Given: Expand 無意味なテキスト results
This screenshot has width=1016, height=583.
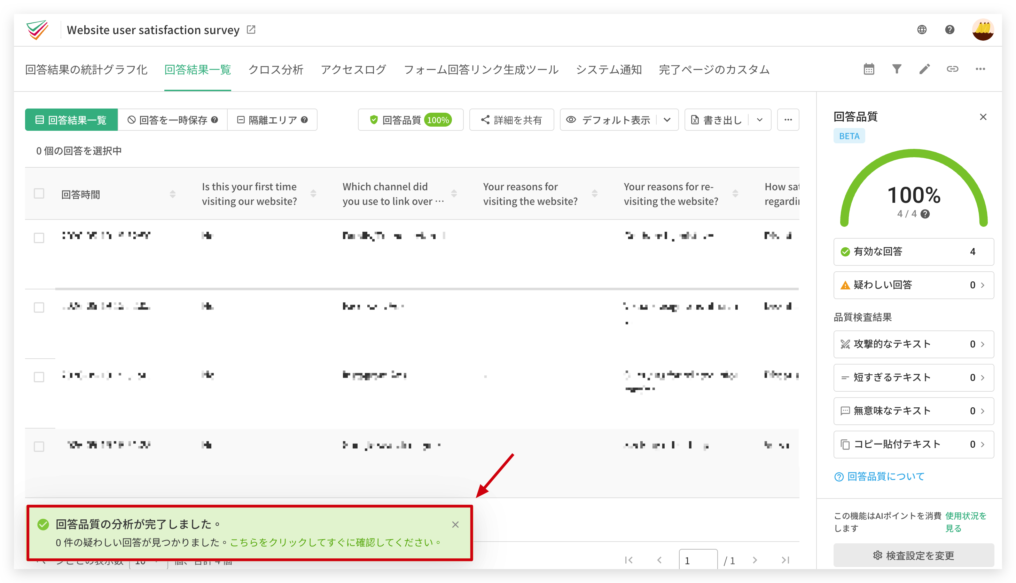Looking at the screenshot, I should click(914, 411).
